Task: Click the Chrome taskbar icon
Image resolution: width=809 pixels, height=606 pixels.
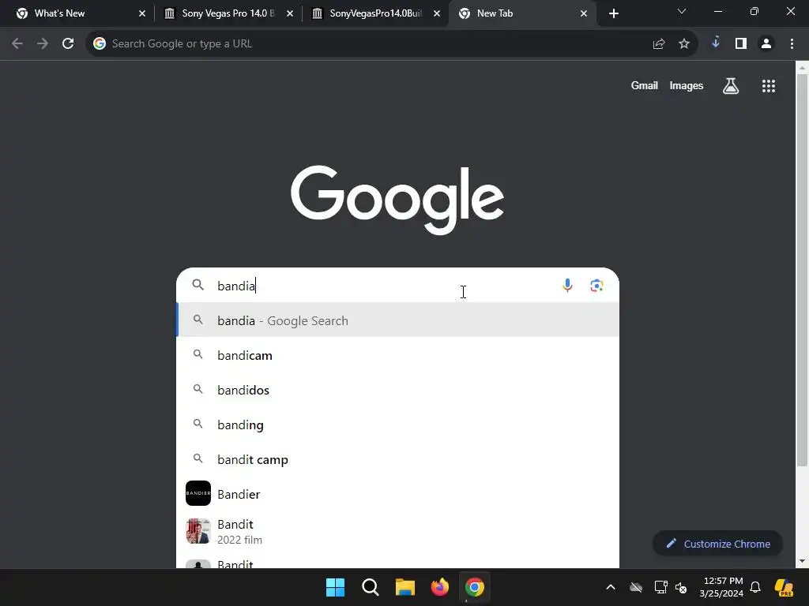Action: pyautogui.click(x=475, y=587)
